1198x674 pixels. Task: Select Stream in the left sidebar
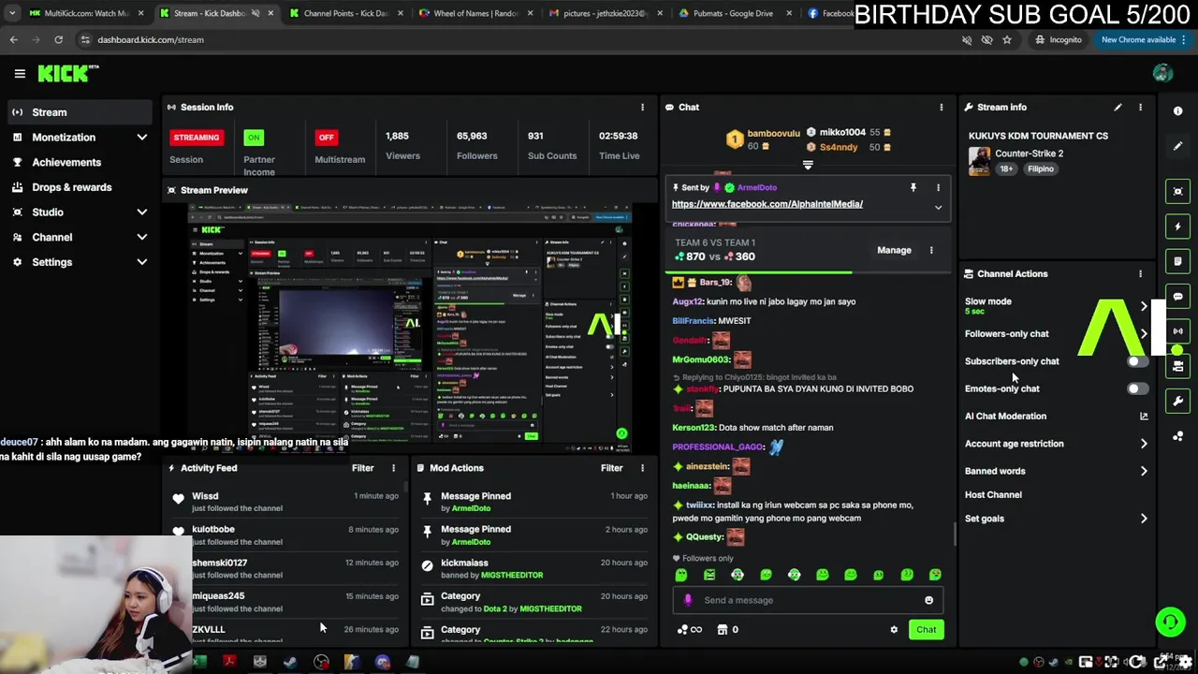pos(80,112)
